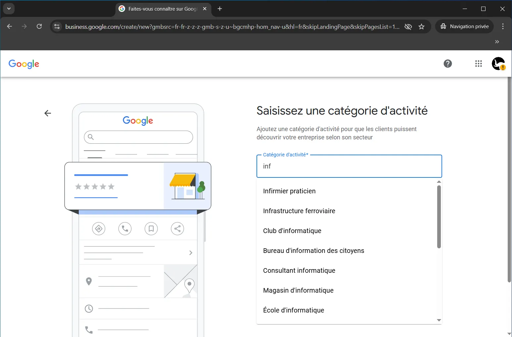Select the 'Infirmier praticien' suggestion
The height and width of the screenshot is (337, 512).
point(289,191)
